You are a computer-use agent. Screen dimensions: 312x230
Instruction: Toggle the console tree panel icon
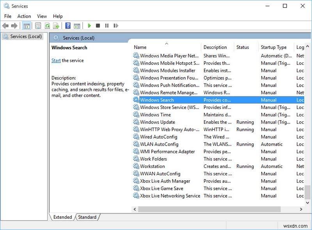tap(27, 26)
